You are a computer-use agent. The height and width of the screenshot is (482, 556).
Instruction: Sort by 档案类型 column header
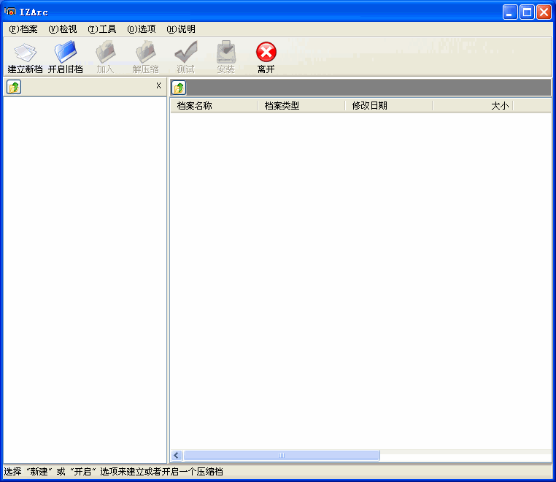pyautogui.click(x=301, y=105)
